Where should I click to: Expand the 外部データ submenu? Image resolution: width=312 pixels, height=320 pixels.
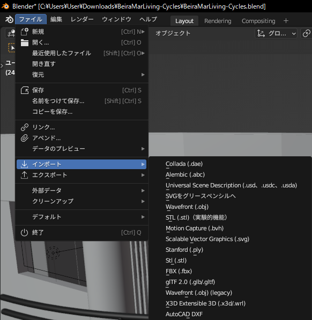81,191
